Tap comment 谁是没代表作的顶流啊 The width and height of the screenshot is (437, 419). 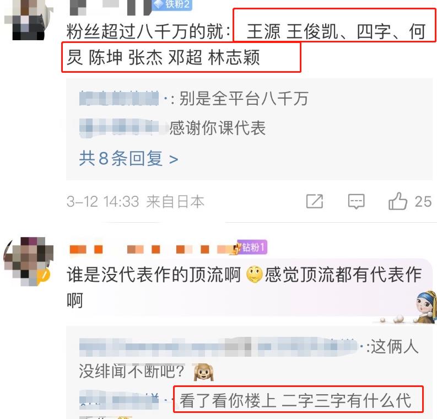pyautogui.click(x=154, y=275)
